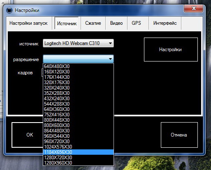Image resolution: width=211 pixels, height=170 pixels.
Task: Expand the источник Logitech webcam dropdown
Action: click(x=78, y=43)
